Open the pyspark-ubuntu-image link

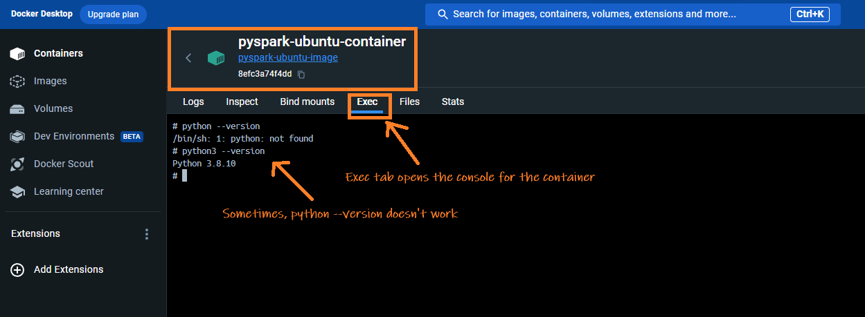click(x=288, y=58)
